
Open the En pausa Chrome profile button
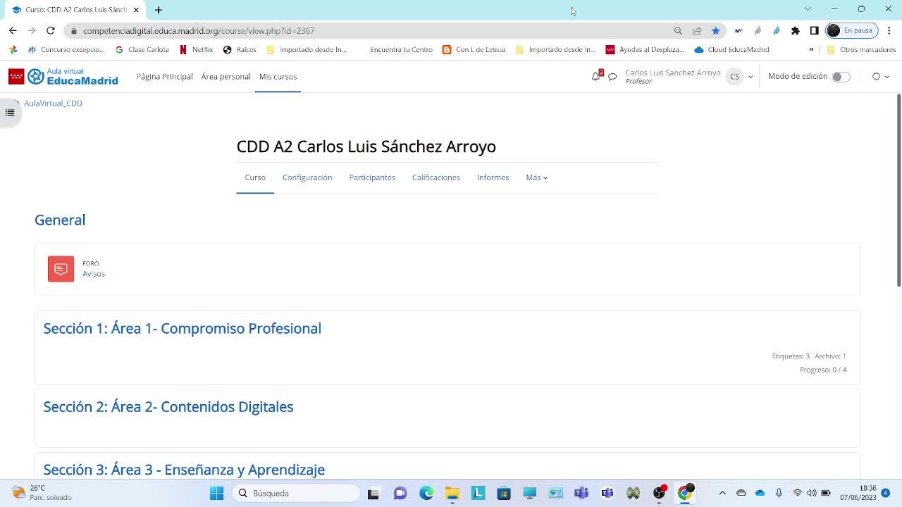(x=851, y=31)
